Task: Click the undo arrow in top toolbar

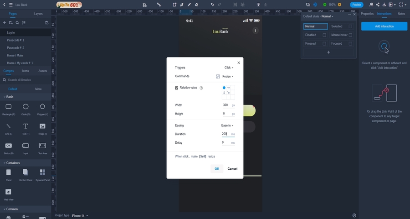Action: coord(212,5)
